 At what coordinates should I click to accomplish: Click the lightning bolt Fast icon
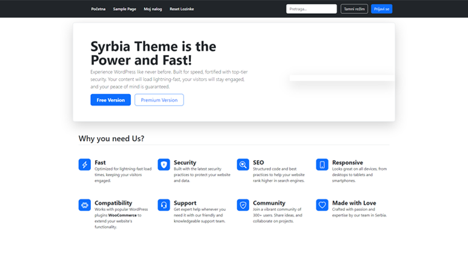(x=84, y=165)
